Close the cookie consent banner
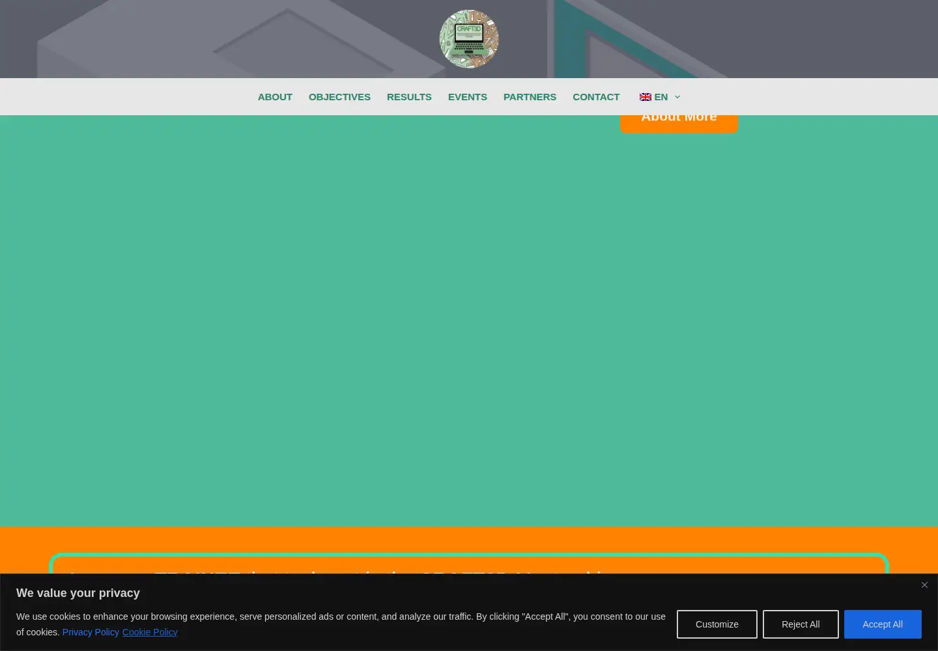The height and width of the screenshot is (651, 938). [x=924, y=585]
